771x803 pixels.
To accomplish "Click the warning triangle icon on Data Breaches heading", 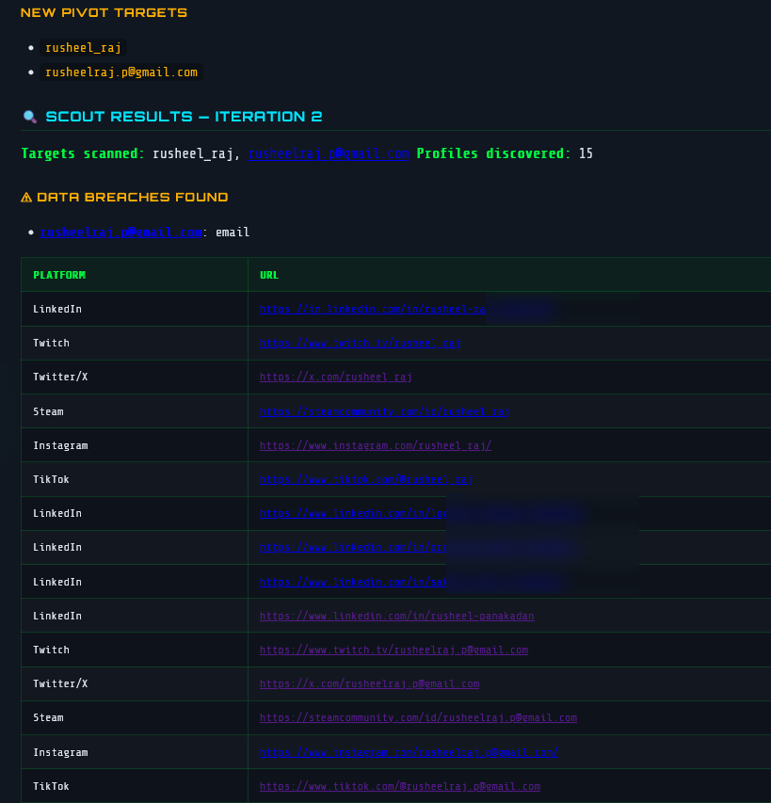I will pos(26,197).
